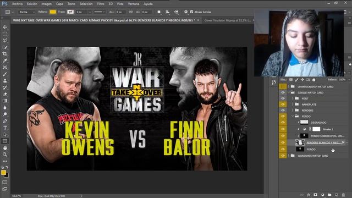Select the Horizontal Type tool

[x=5, y=128]
